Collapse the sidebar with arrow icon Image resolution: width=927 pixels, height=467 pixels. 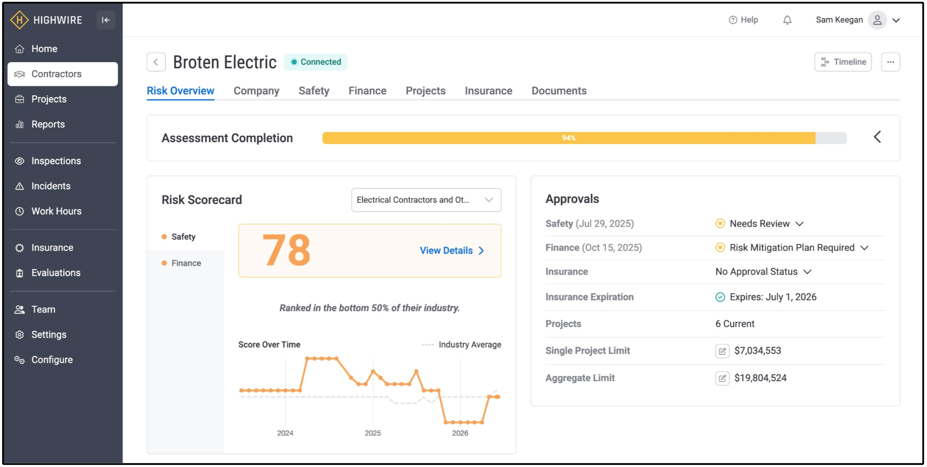(106, 20)
